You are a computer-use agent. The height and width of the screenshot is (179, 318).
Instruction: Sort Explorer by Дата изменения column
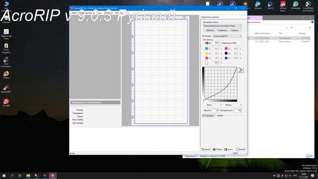(262, 33)
